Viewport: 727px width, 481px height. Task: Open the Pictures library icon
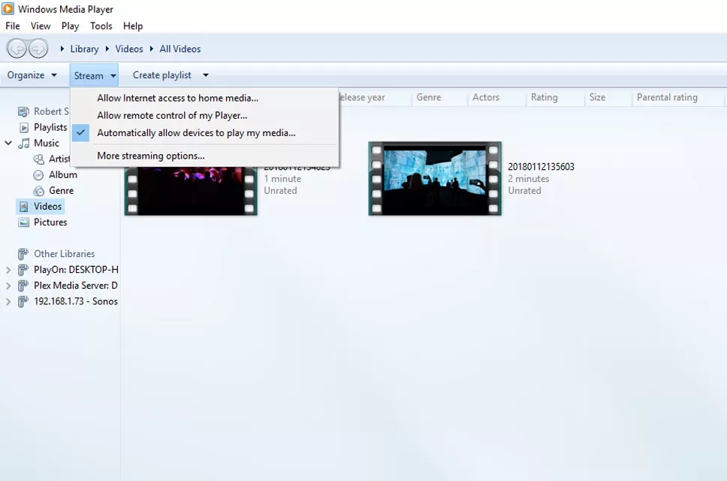(x=24, y=222)
